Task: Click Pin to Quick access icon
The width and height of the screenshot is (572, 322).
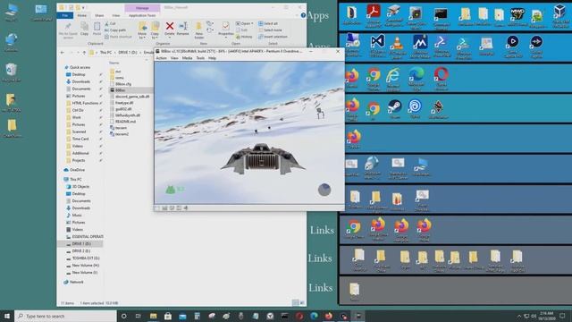Action: coord(68,30)
